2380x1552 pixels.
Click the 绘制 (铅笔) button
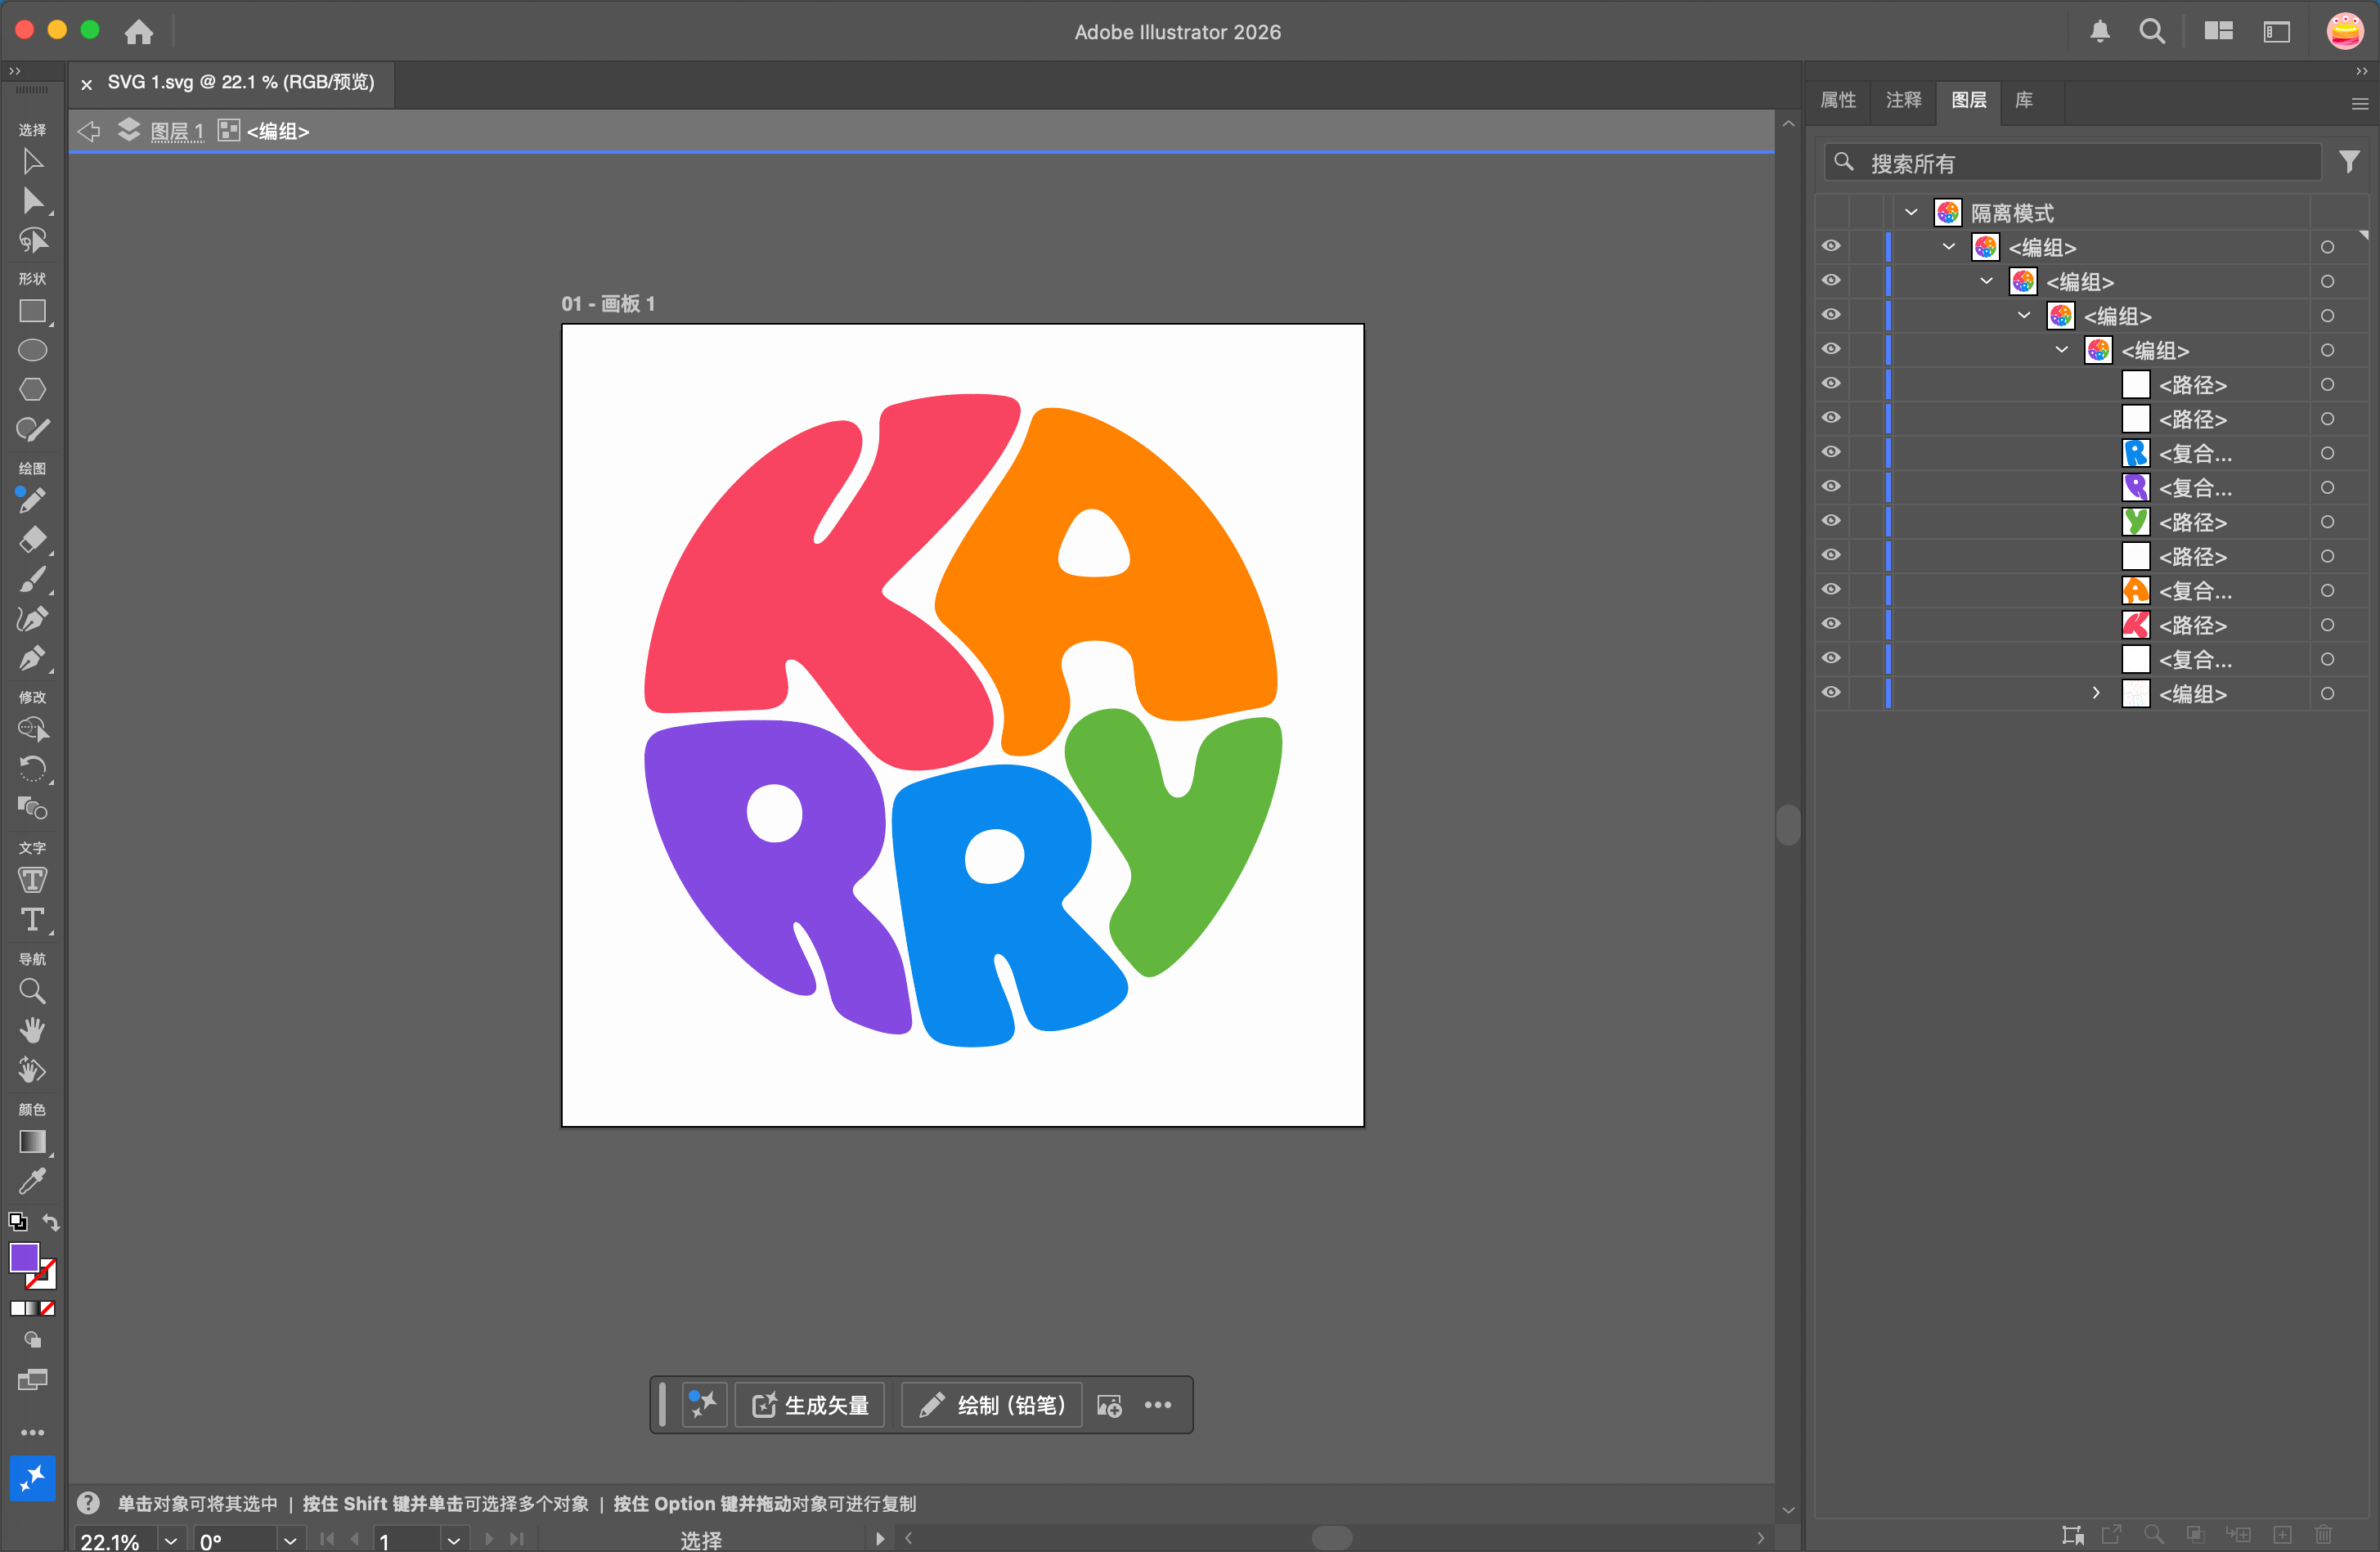[992, 1405]
